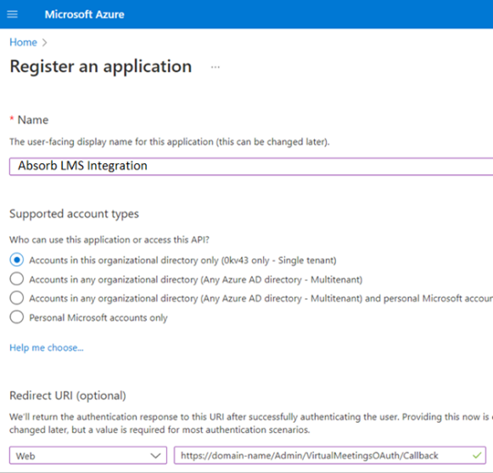The width and height of the screenshot is (493, 473).
Task: Click 'Who can use this application' text
Action: tap(109, 239)
